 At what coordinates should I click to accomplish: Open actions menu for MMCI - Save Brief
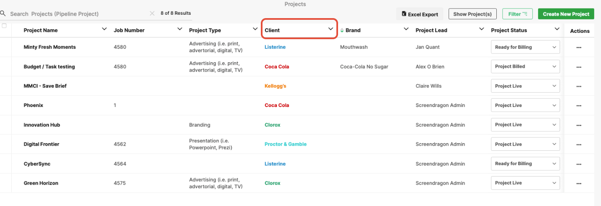tap(579, 86)
